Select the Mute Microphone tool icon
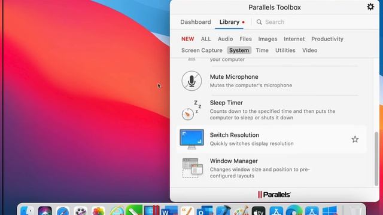The image size is (383, 215). (191, 81)
